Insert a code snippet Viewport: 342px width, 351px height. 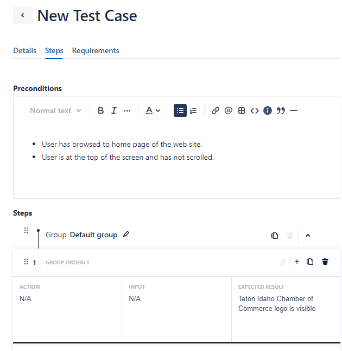pyautogui.click(x=255, y=110)
